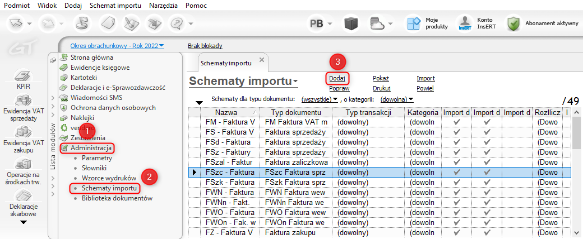Toggle first Import checkmark in FZ row
Viewport: 583px width, 239px height.
[457, 232]
